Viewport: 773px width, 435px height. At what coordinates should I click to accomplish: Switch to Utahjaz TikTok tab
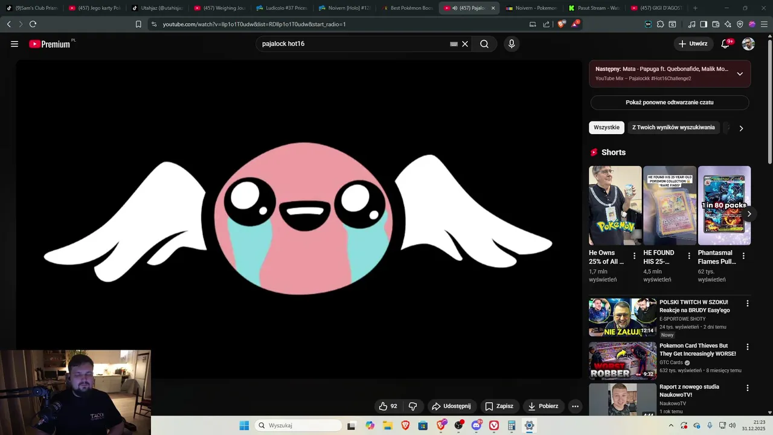(x=158, y=8)
